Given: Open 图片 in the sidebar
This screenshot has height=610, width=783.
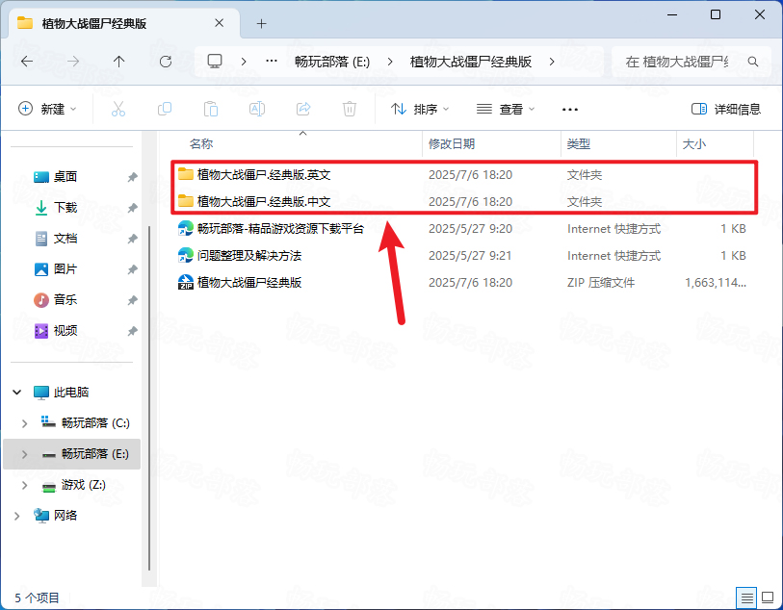Looking at the screenshot, I should click(x=65, y=269).
